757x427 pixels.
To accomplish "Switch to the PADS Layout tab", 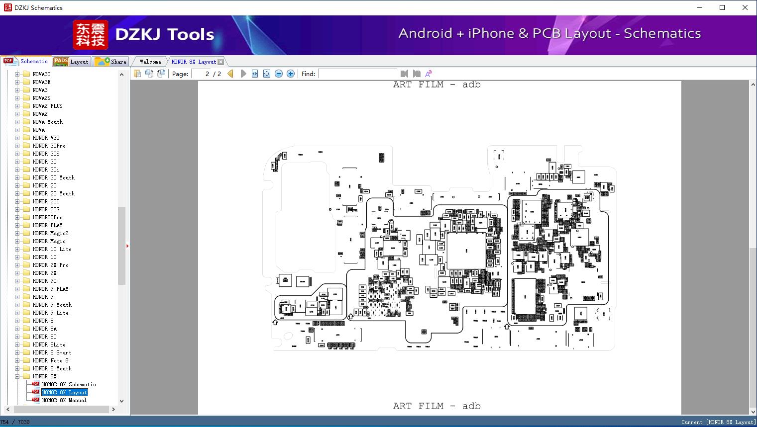I will click(71, 62).
